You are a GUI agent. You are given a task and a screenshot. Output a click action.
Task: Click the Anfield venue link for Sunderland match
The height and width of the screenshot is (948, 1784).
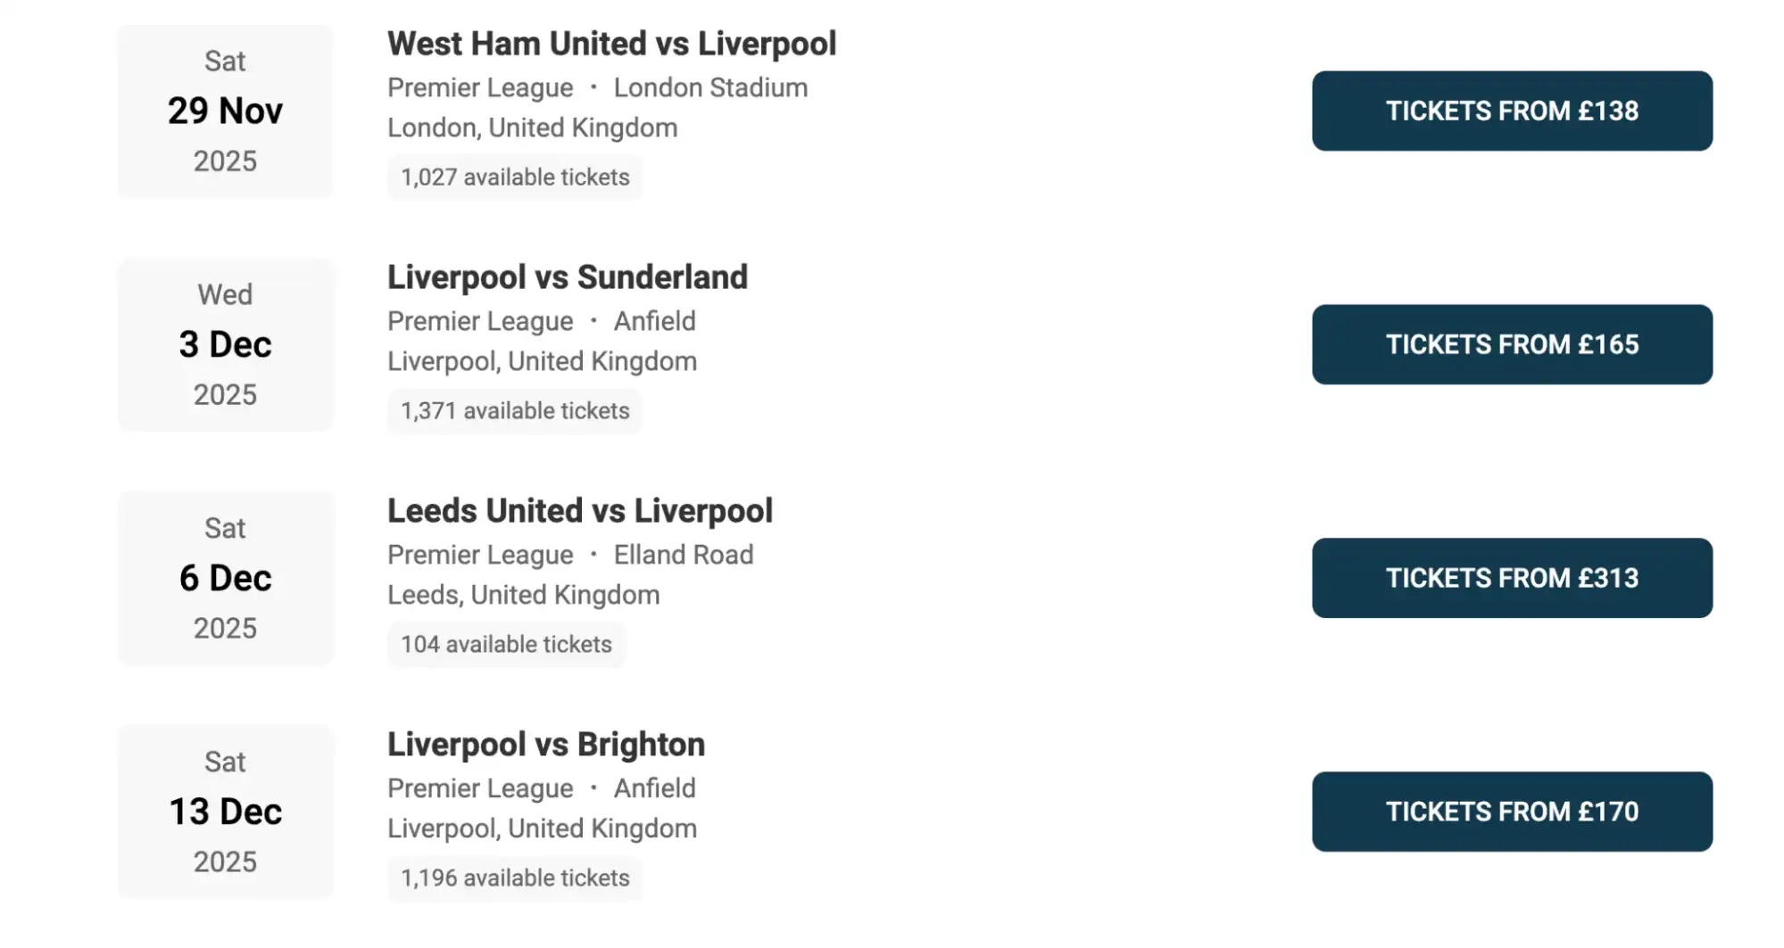[x=656, y=320]
